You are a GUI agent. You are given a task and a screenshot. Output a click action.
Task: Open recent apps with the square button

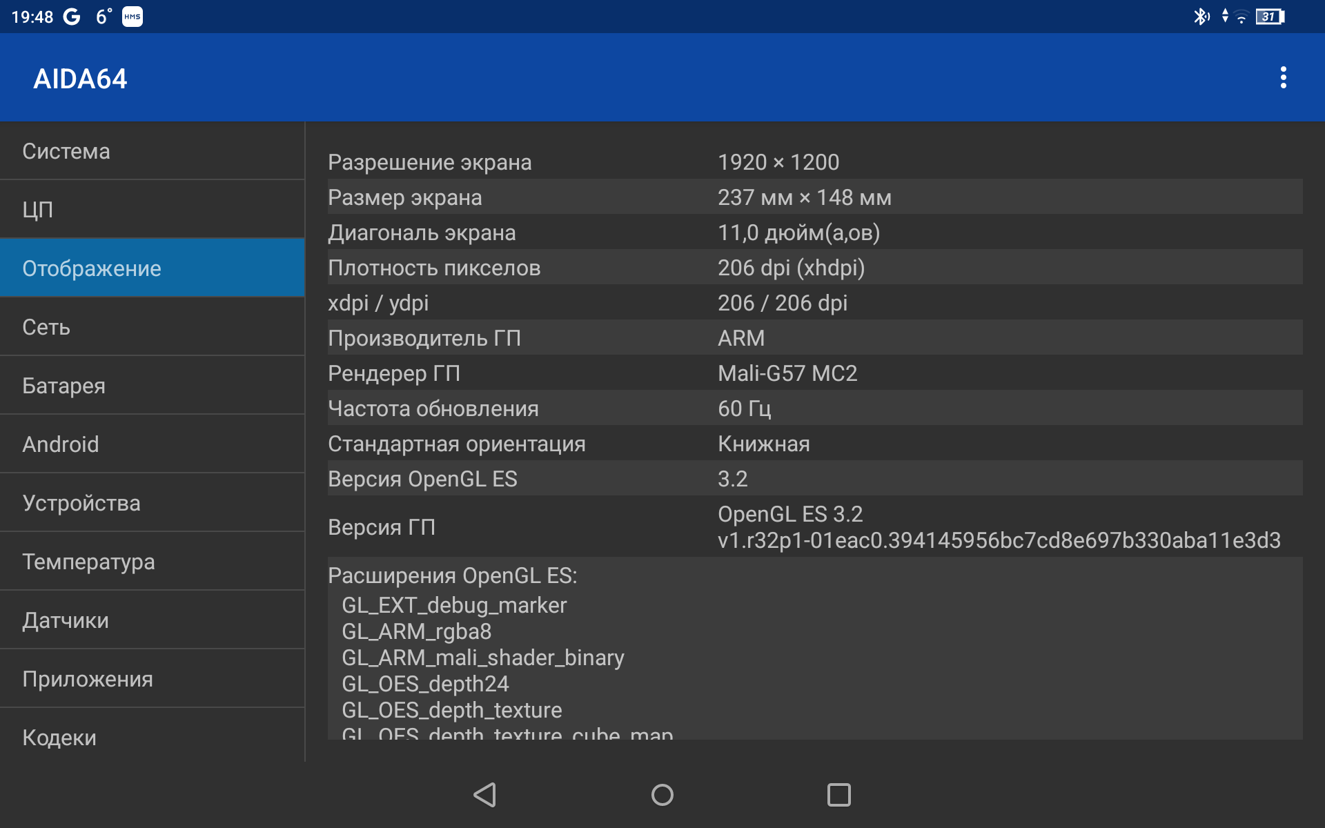coord(838,795)
